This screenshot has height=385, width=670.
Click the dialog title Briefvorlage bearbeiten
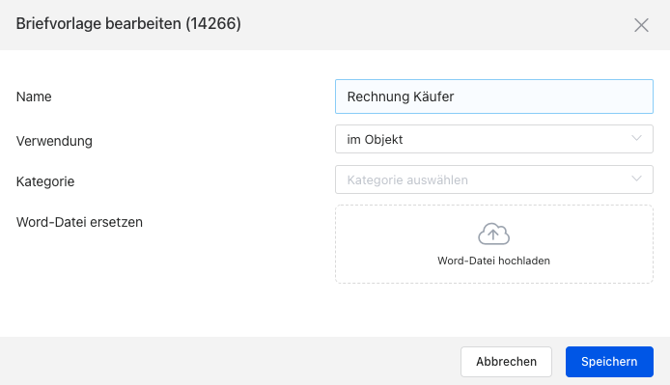tap(98, 23)
